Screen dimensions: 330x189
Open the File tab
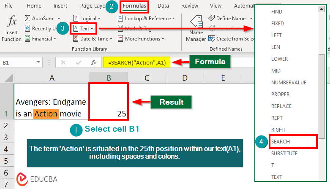point(8,5)
